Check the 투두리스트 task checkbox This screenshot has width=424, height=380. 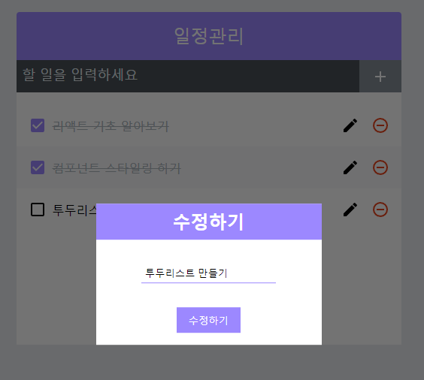pyautogui.click(x=38, y=210)
